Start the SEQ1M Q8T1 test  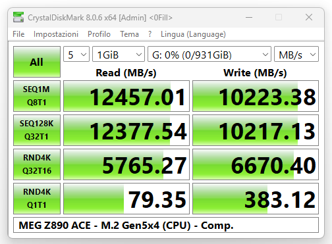[37, 96]
